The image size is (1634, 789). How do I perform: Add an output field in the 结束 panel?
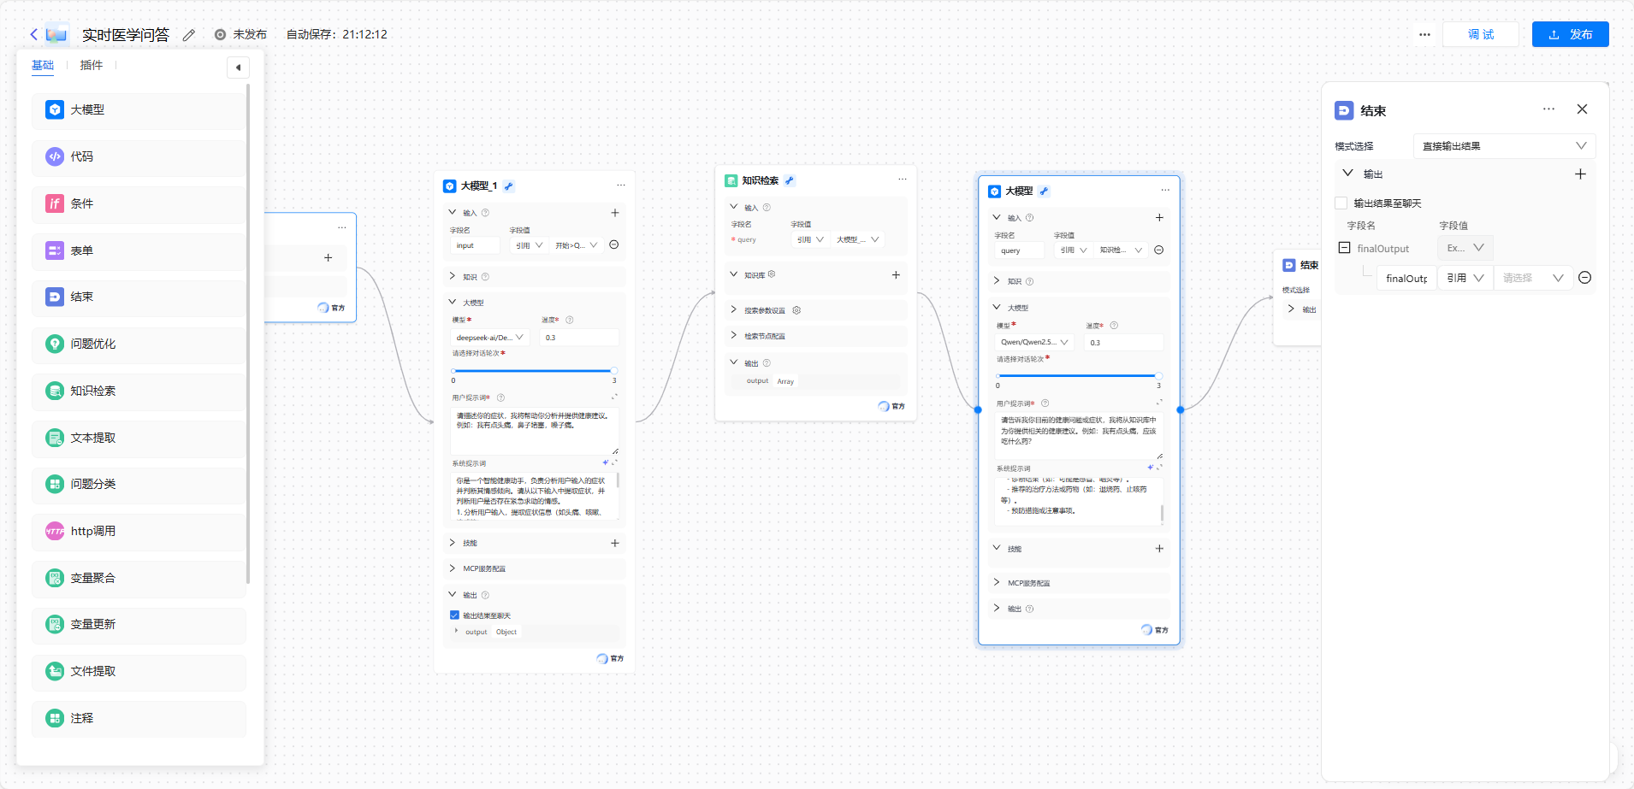coord(1580,174)
